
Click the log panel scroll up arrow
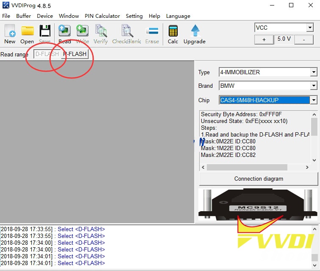(314, 229)
